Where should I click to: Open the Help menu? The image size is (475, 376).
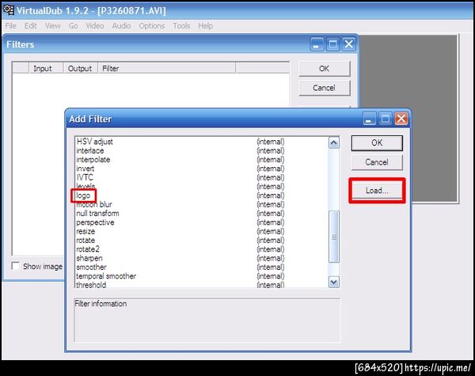coord(205,26)
